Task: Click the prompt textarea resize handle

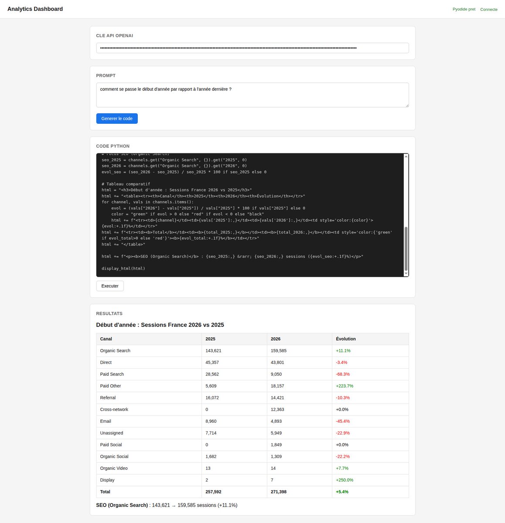Action: [407, 105]
